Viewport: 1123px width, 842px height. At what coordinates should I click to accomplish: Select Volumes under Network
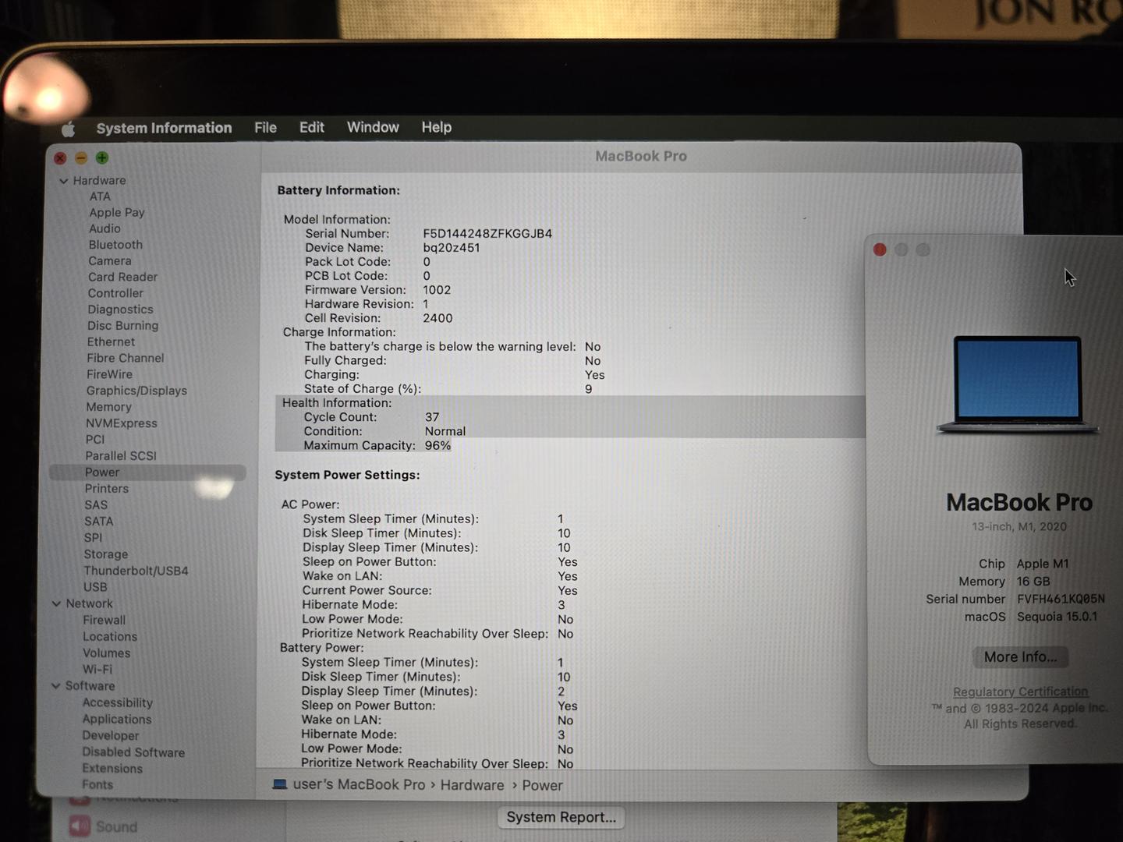click(107, 653)
